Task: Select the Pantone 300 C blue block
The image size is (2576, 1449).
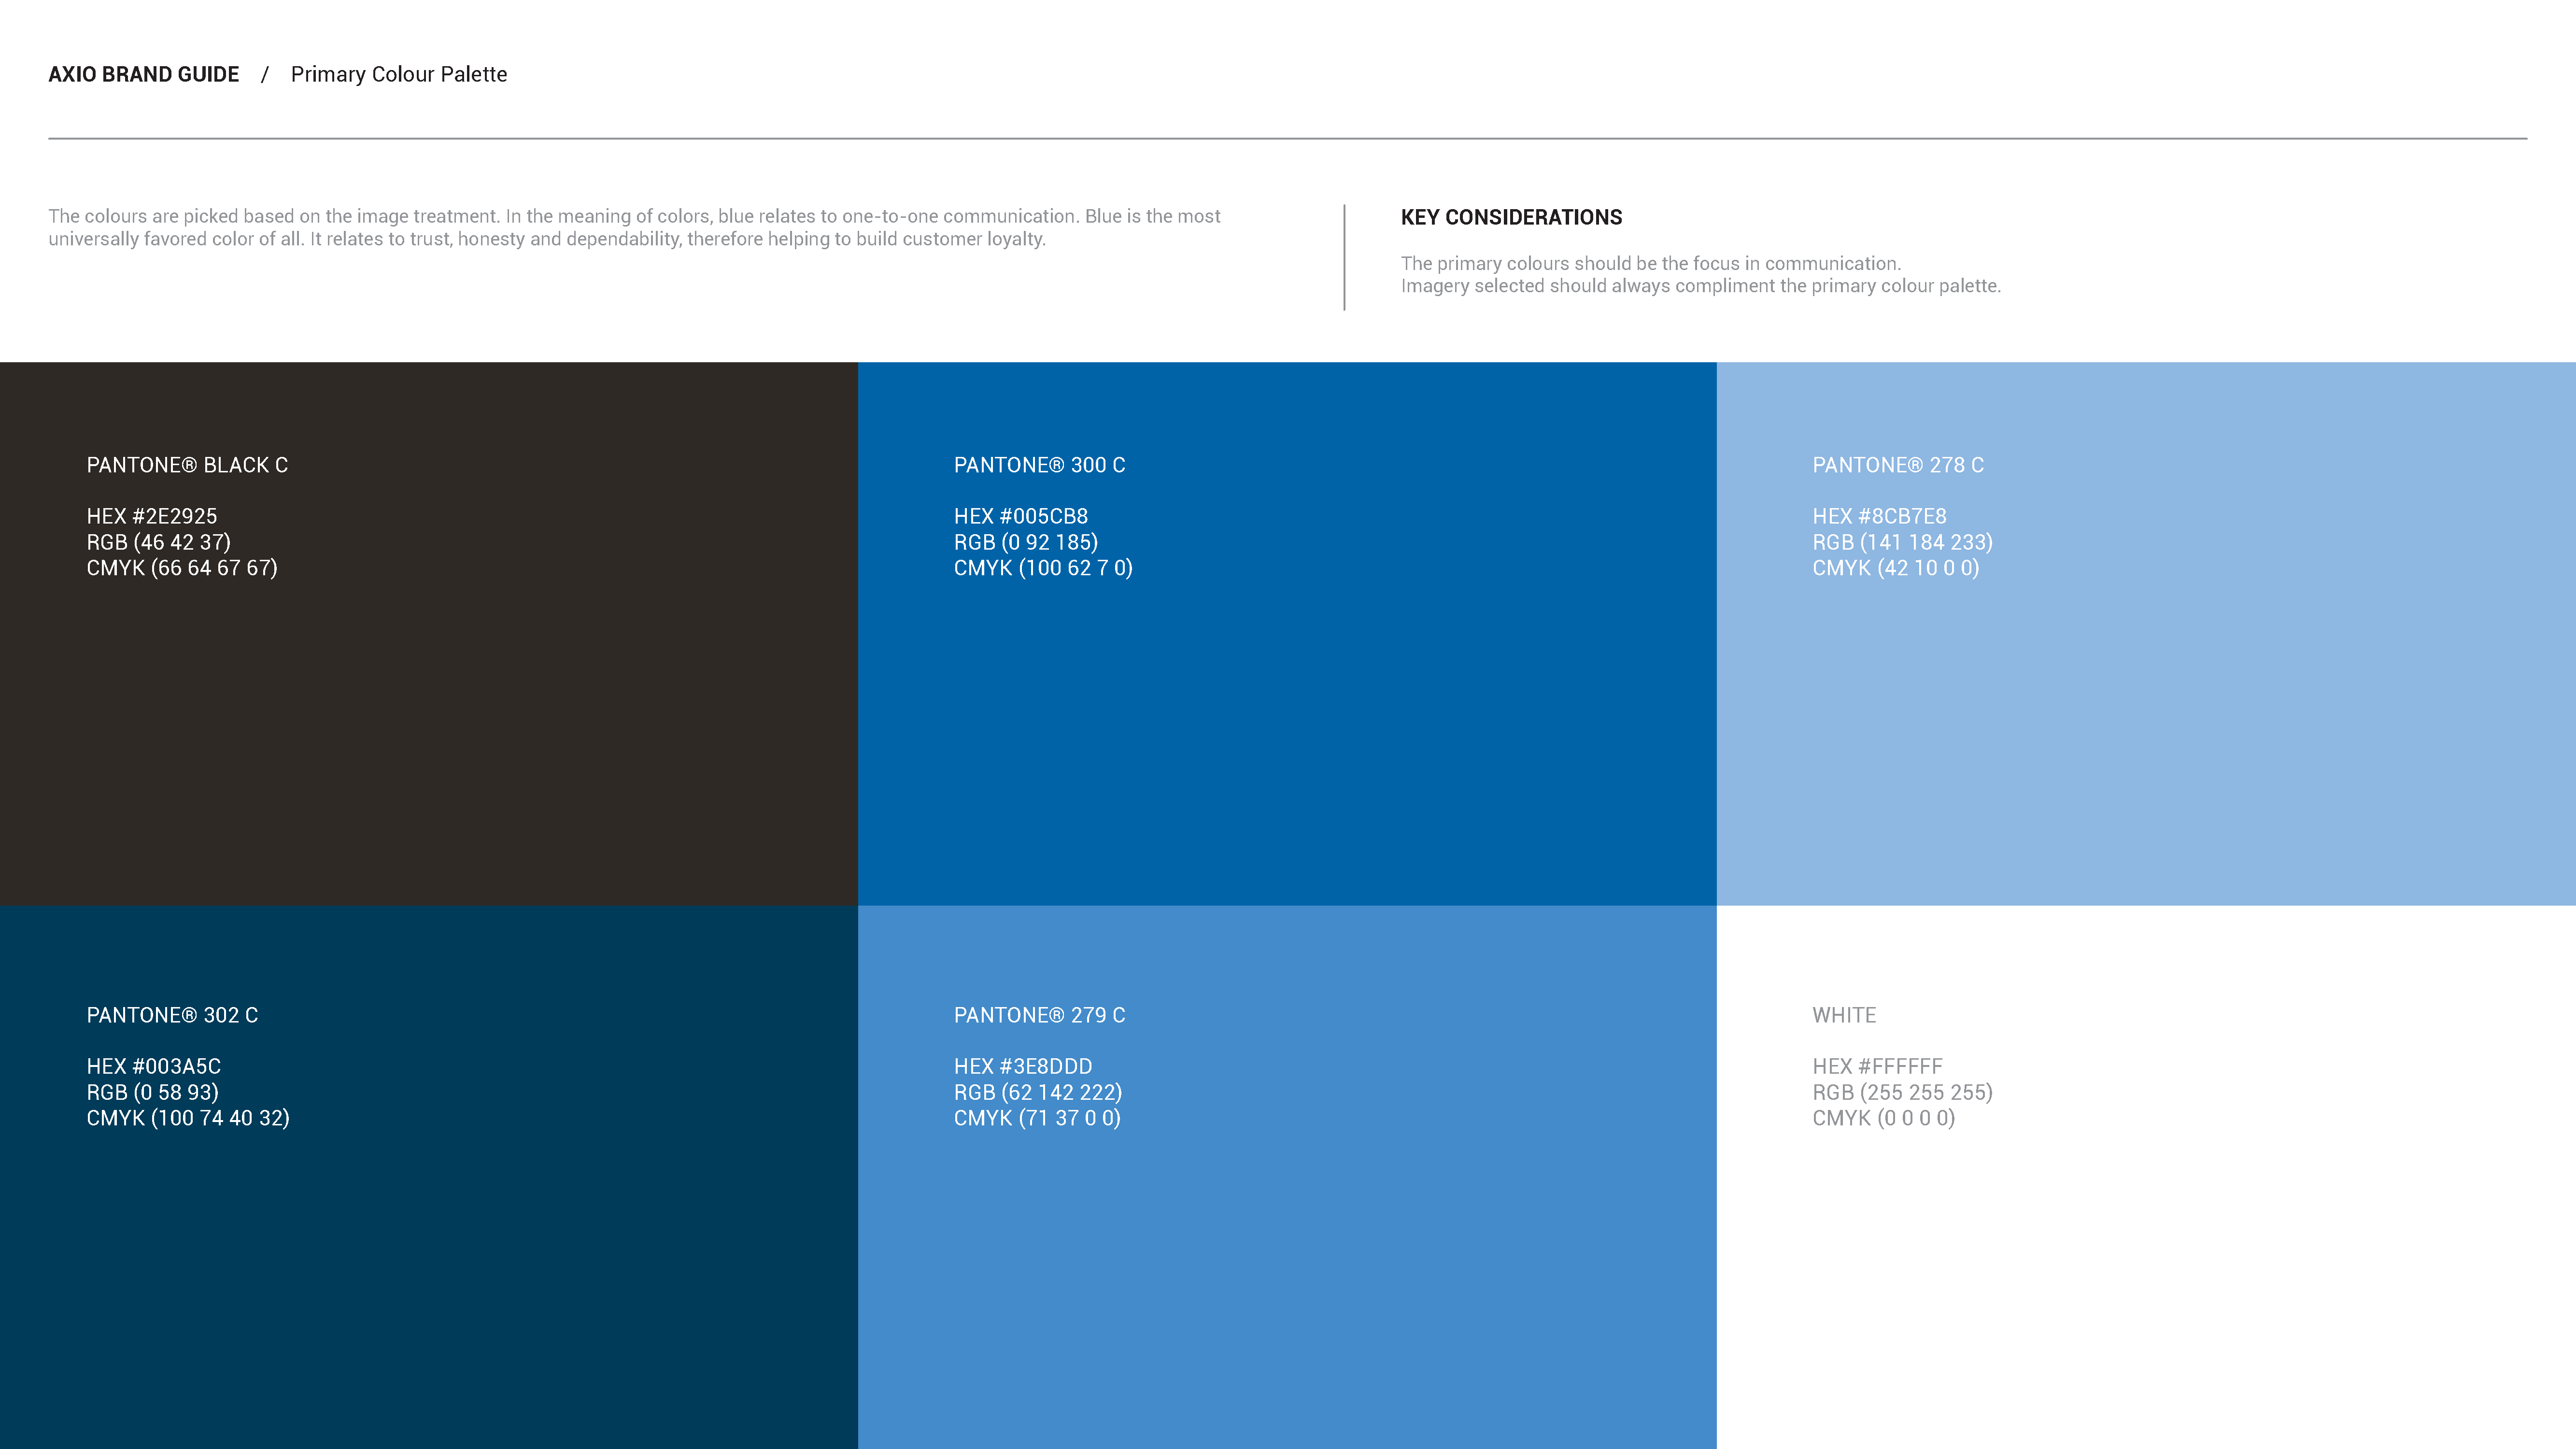Action: click(x=1287, y=634)
